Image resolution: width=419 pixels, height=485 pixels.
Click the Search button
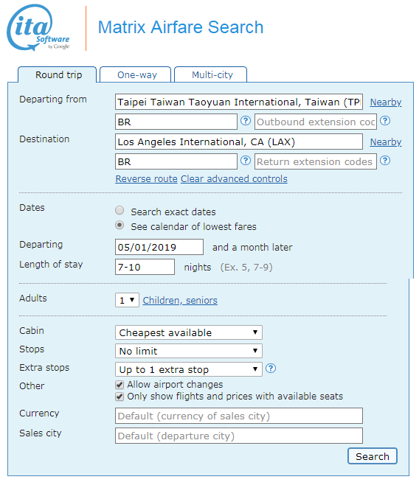coord(373,456)
